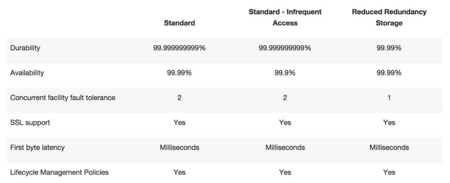
Task: Click the SSL support row label
Action: pyautogui.click(x=30, y=123)
